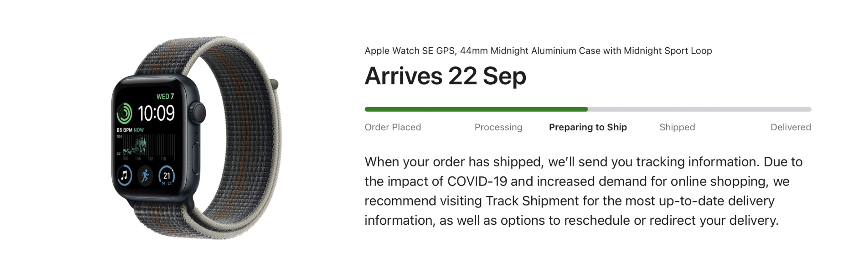Screen dimensions: 846x267
Task: Select the Shipped step label
Action: 677,127
